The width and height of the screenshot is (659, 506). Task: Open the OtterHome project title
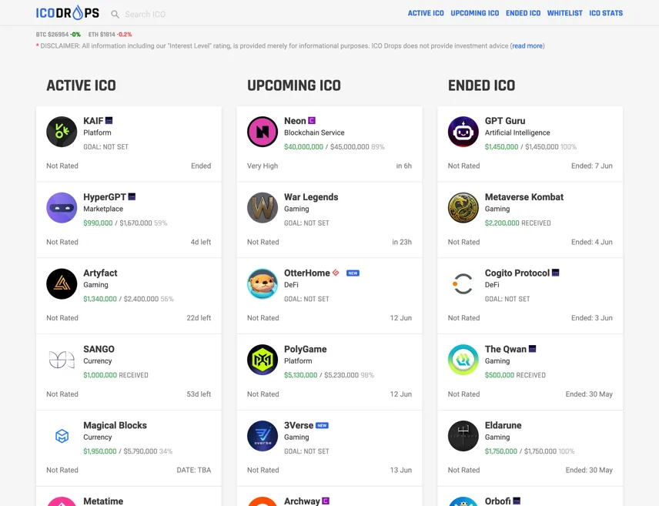pos(307,273)
